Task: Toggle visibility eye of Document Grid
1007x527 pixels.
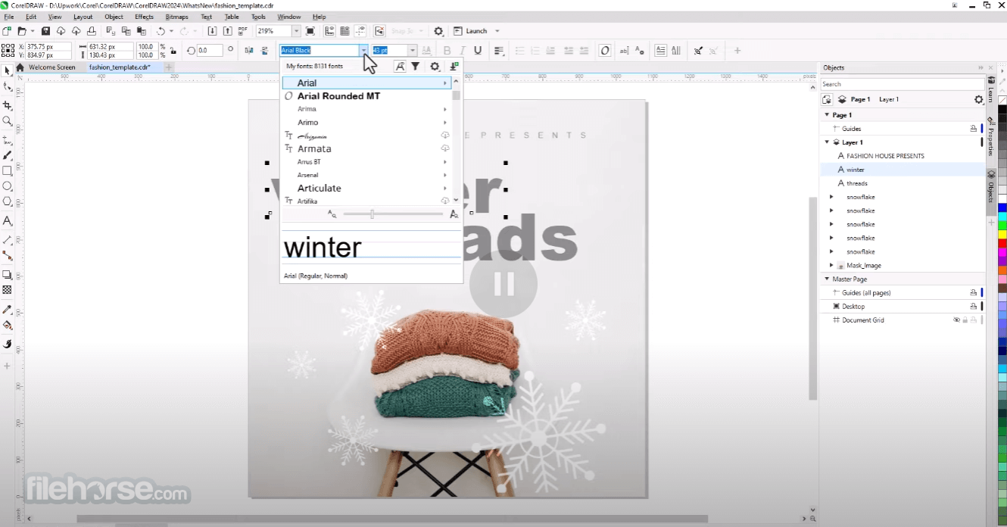Action: [x=956, y=320]
